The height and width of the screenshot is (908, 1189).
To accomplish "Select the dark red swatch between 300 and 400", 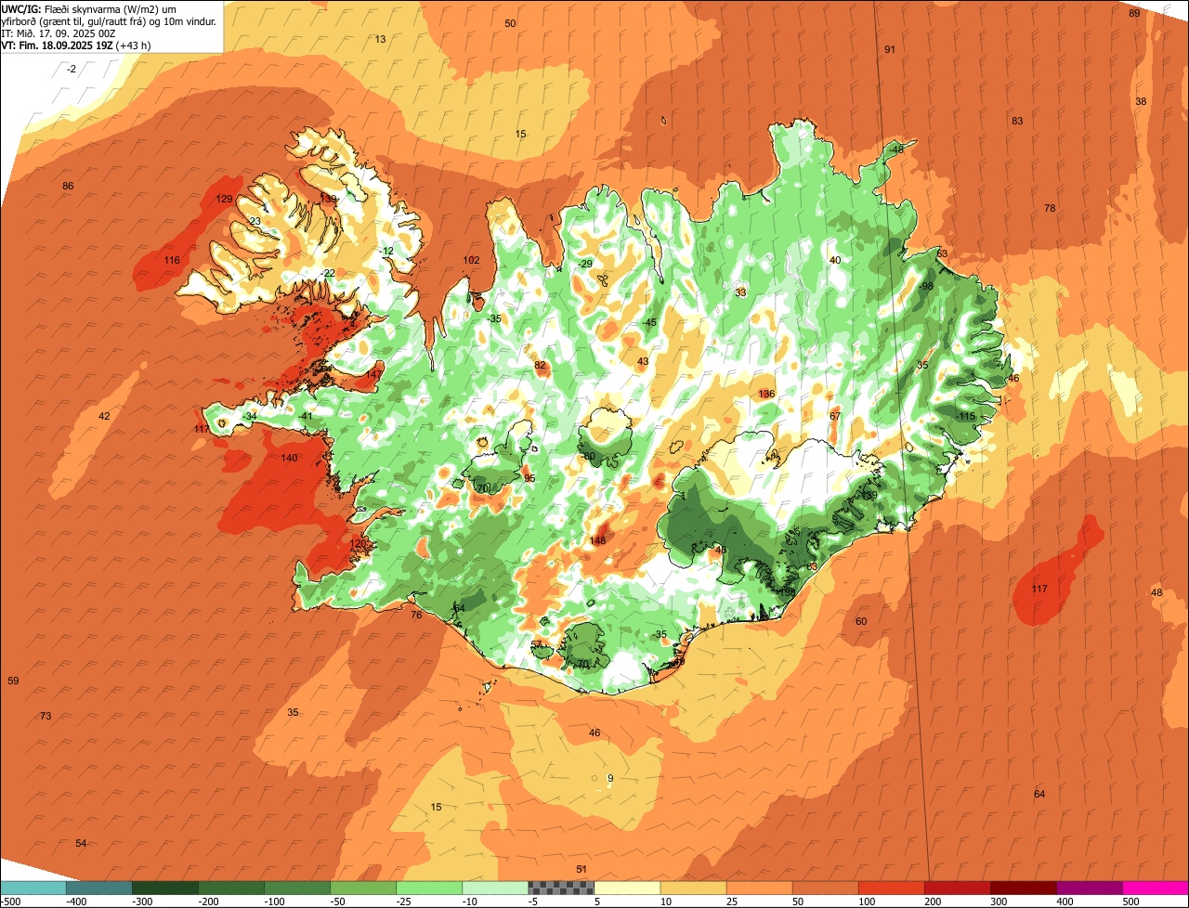I will tap(1024, 888).
